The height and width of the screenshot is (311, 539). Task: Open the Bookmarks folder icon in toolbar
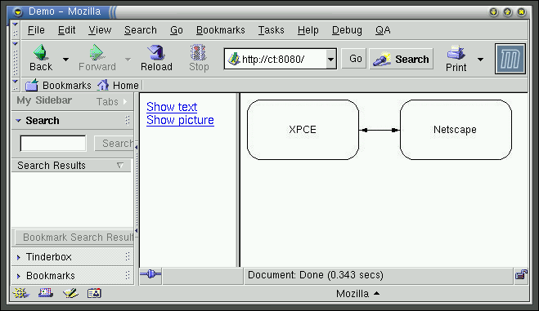32,85
